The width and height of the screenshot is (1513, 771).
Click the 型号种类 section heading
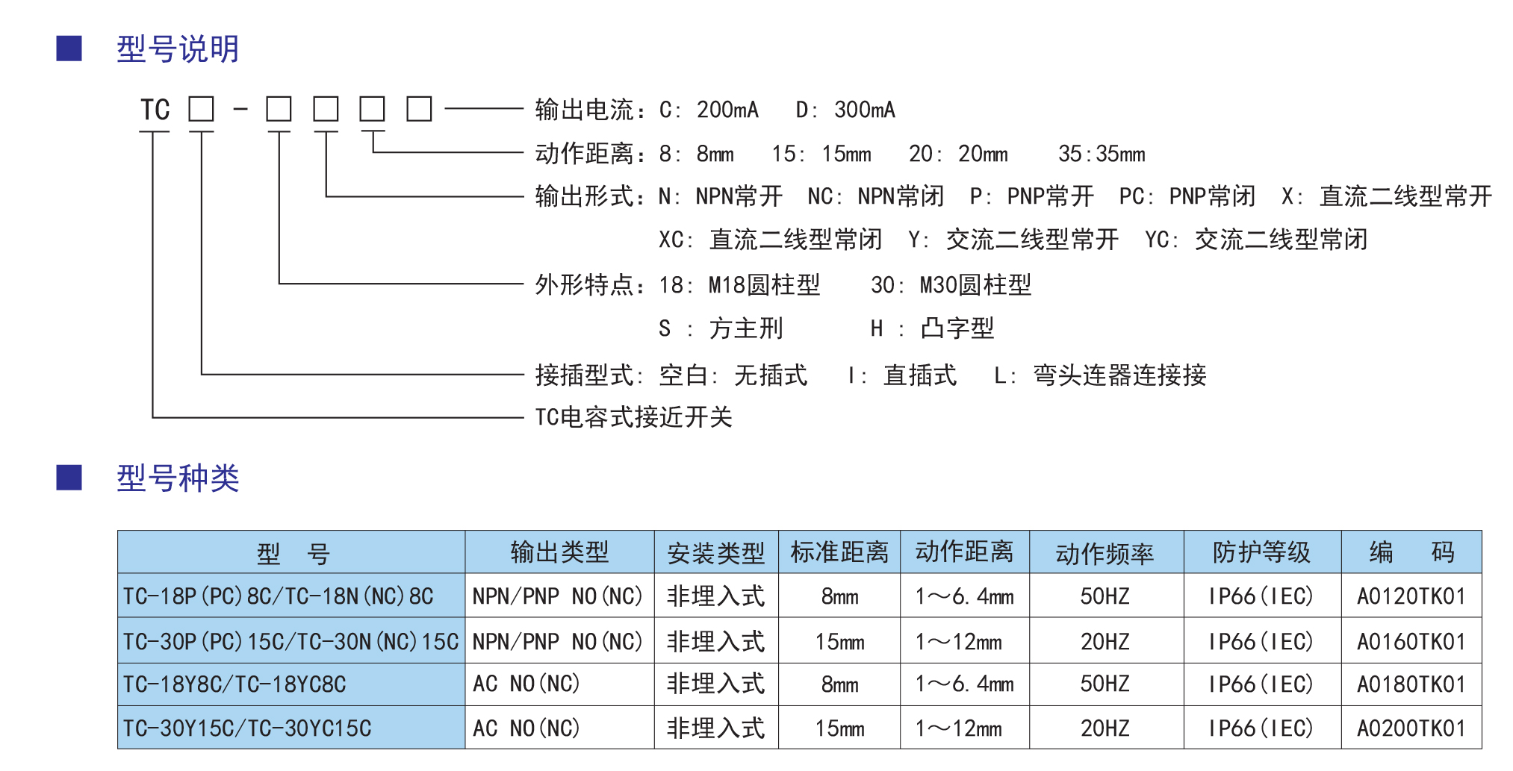[x=178, y=478]
